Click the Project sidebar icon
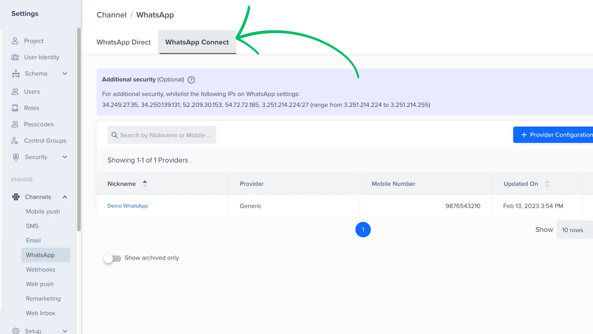Viewport: 593px width, 334px height. (x=15, y=41)
